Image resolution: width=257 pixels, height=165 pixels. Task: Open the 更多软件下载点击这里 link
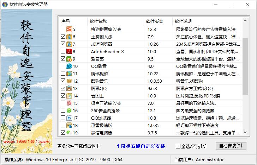pyautogui.click(x=78, y=146)
